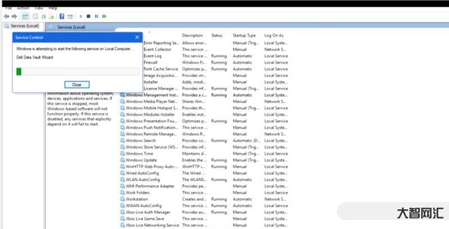This screenshot has height=229, width=449.
Task: Sort services by Startup Type column header
Action: coord(244,35)
